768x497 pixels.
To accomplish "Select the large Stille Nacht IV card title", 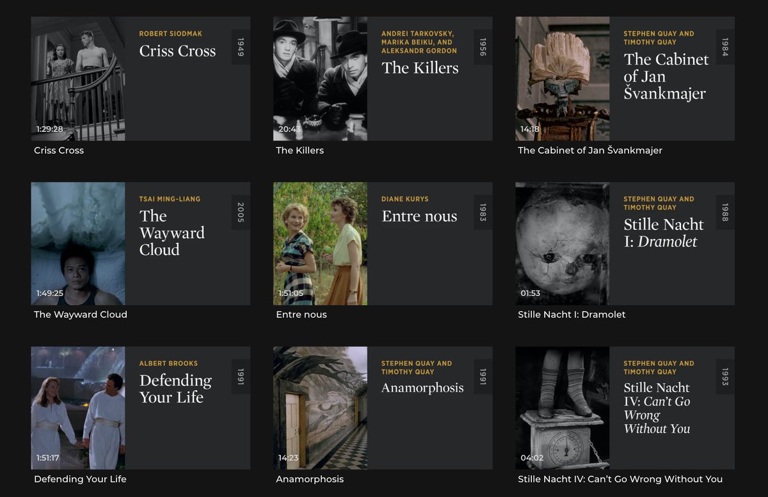I will [657, 408].
